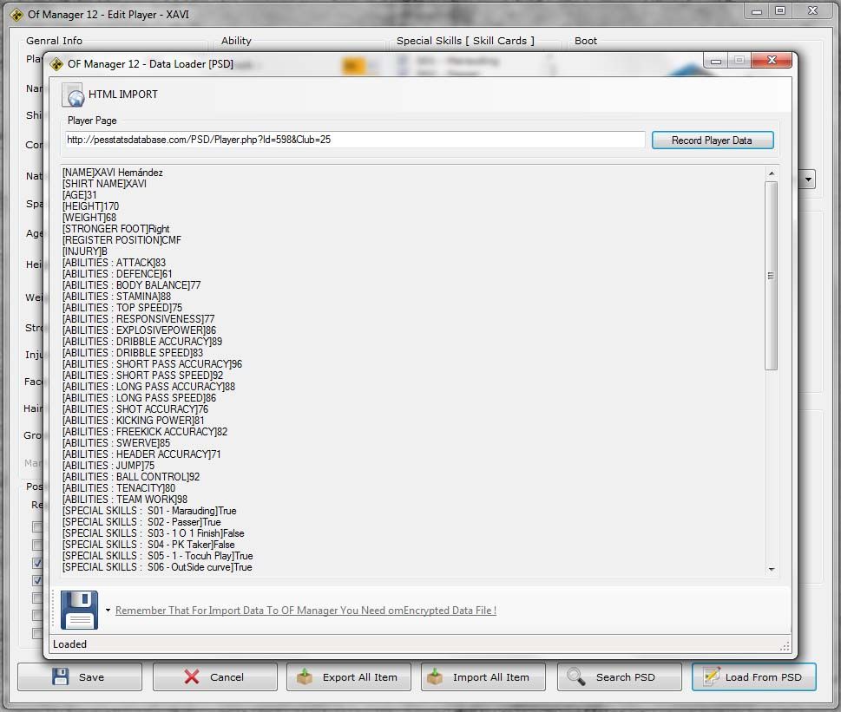
Task: Click the red X icon on Cancel
Action: pyautogui.click(x=192, y=677)
